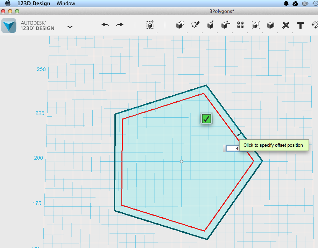318x248 pixels.
Task: Open the Primitives tool icon
Action: pyautogui.click(x=180, y=25)
